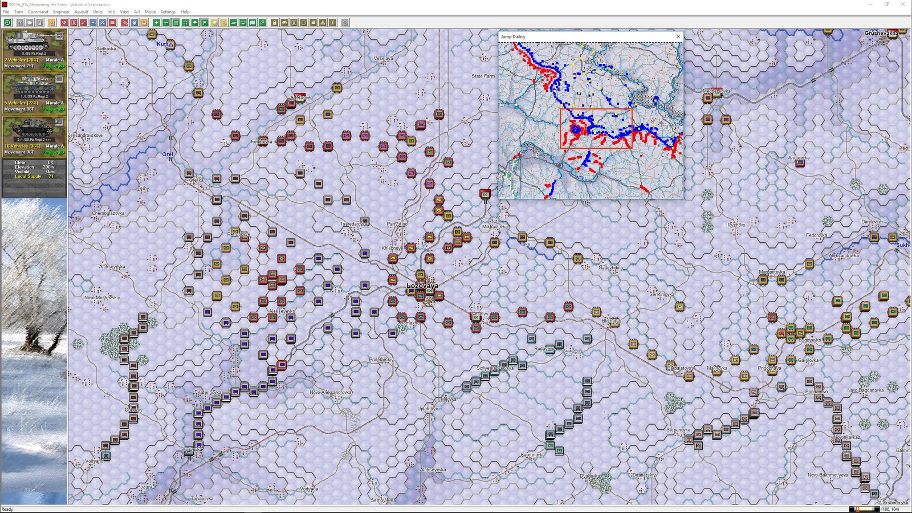Click the Lozovaya town label on map
This screenshot has height=513, width=912.
tap(422, 286)
